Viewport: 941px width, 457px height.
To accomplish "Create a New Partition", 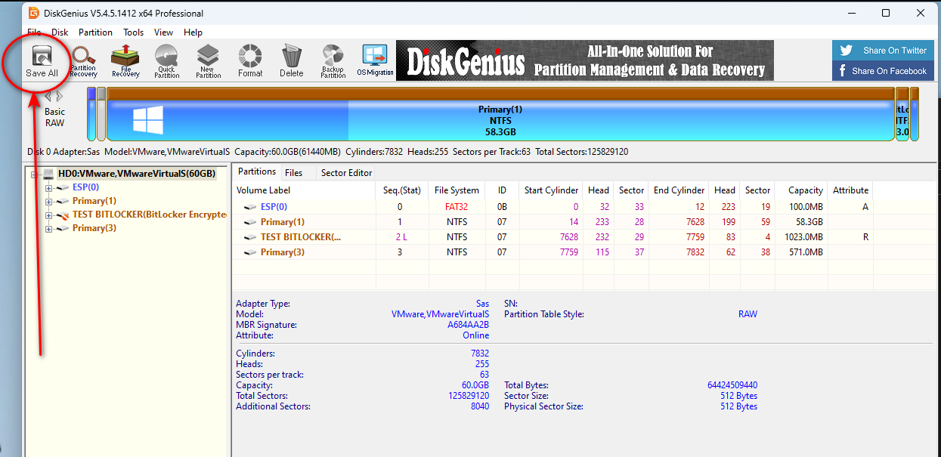I will pos(209,60).
